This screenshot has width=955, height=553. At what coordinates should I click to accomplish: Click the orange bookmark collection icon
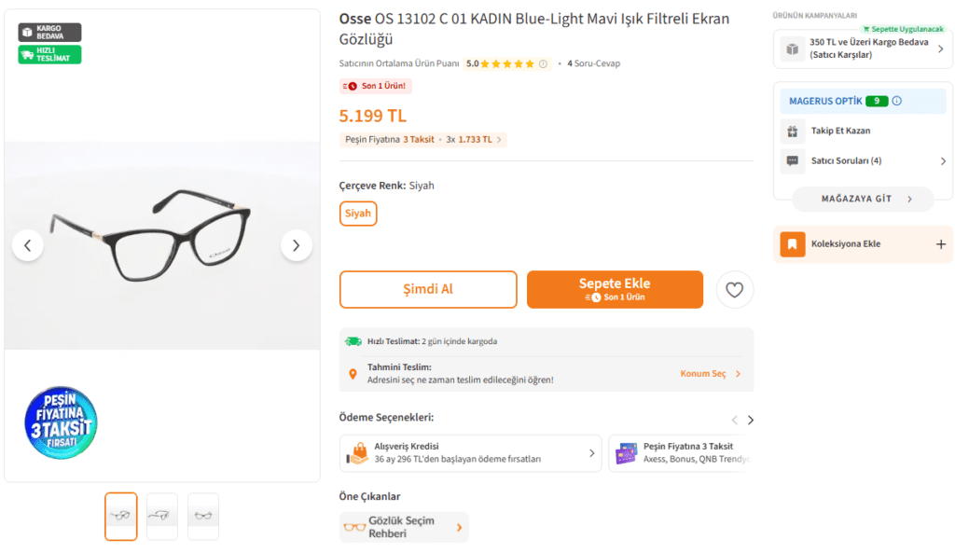coord(793,244)
